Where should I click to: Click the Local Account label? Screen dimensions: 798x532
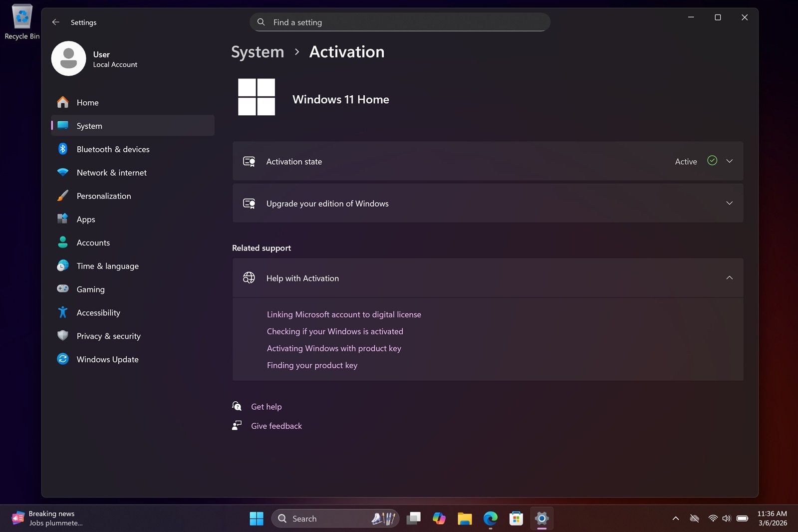click(115, 64)
